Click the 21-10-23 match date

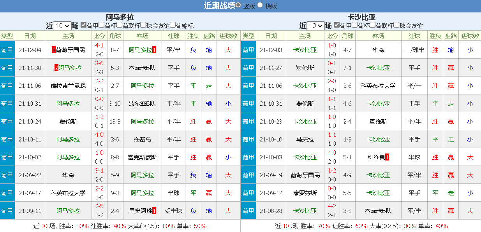pyautogui.click(x=271, y=122)
